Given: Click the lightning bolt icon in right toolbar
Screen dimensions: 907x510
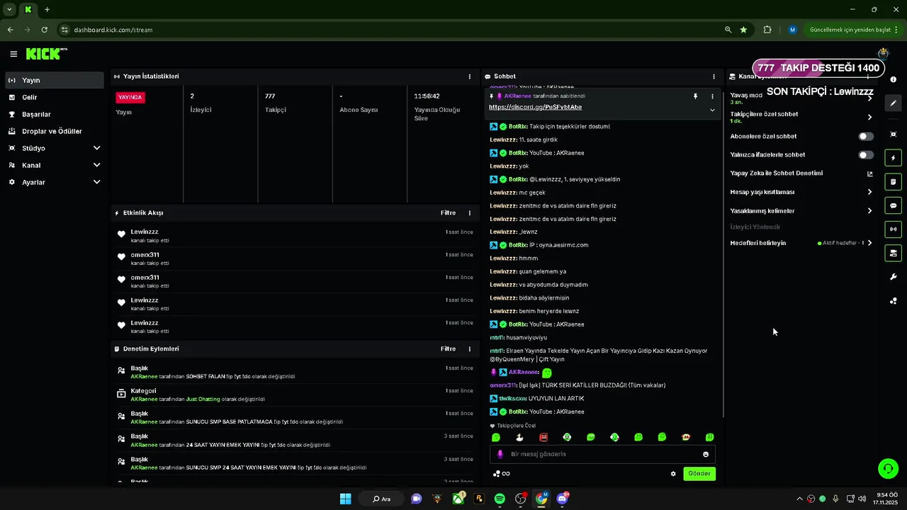Looking at the screenshot, I should (894, 158).
